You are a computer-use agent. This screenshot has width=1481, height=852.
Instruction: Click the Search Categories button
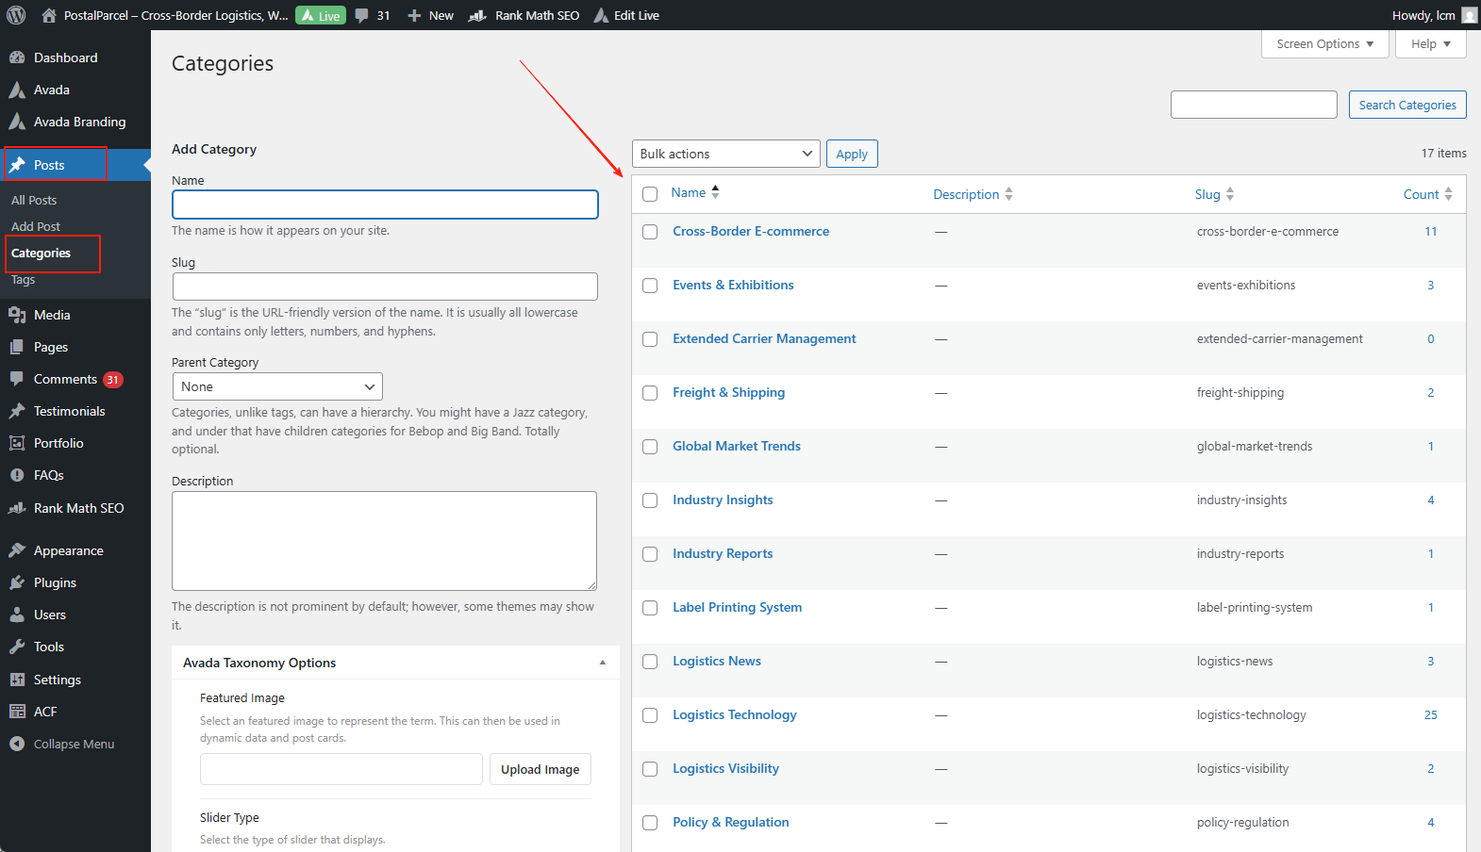click(x=1406, y=105)
